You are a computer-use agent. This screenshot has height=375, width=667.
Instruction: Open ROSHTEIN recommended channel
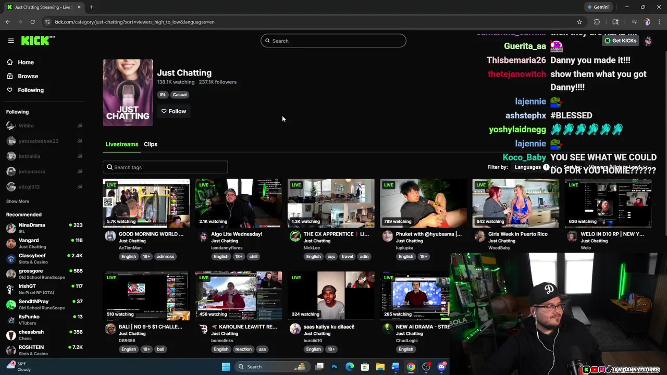coord(44,350)
